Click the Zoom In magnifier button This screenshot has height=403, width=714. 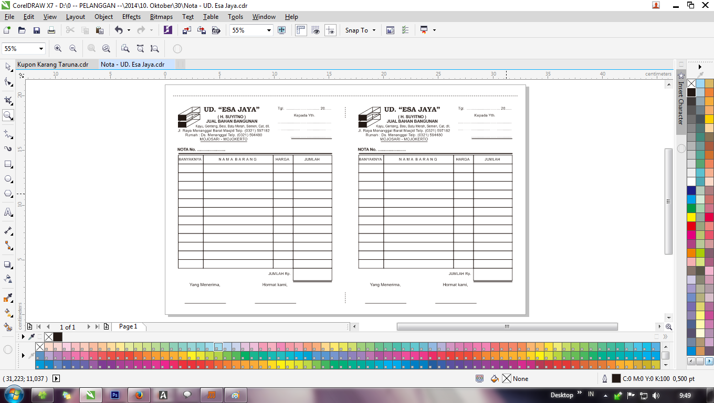(58, 49)
